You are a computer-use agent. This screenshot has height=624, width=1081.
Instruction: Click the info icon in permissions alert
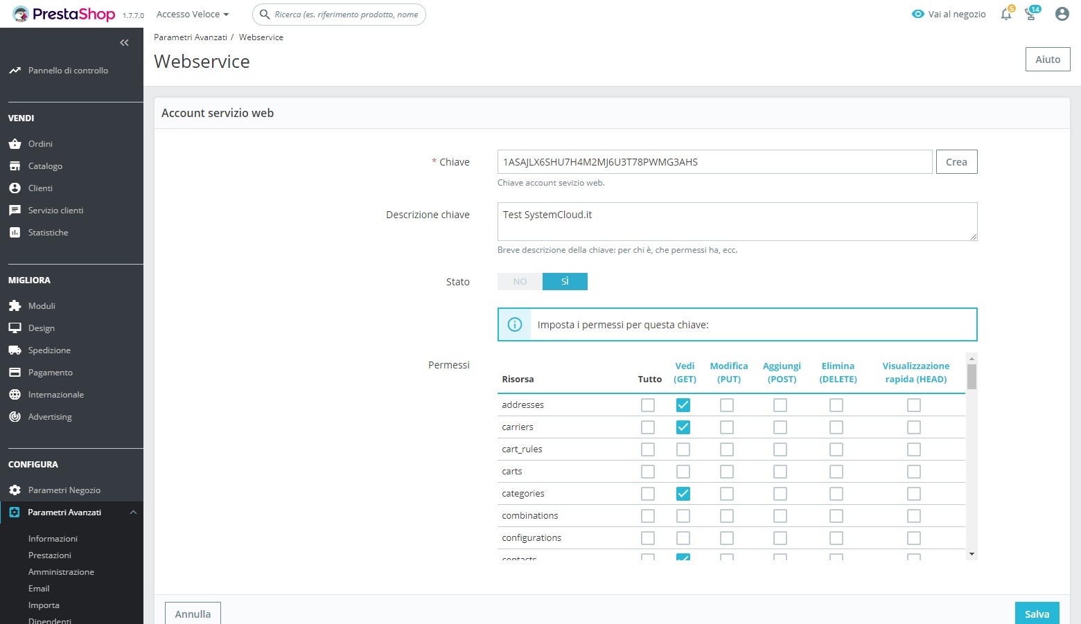pyautogui.click(x=515, y=324)
